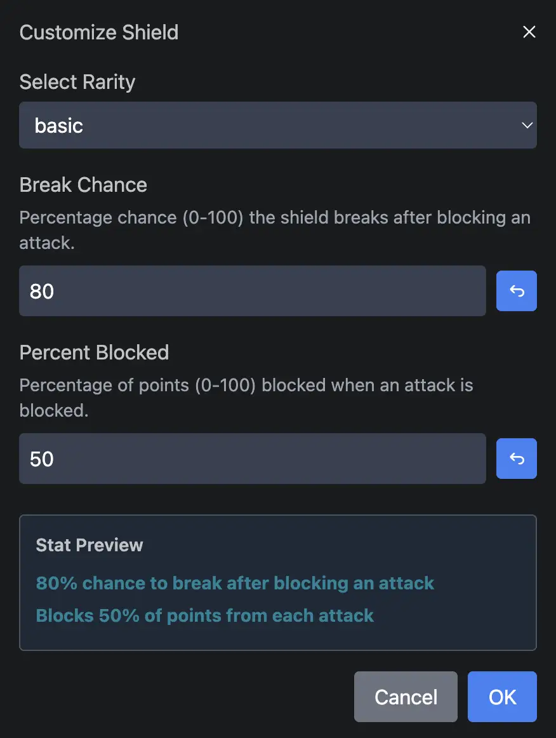Click the Customize Shield title

click(98, 32)
